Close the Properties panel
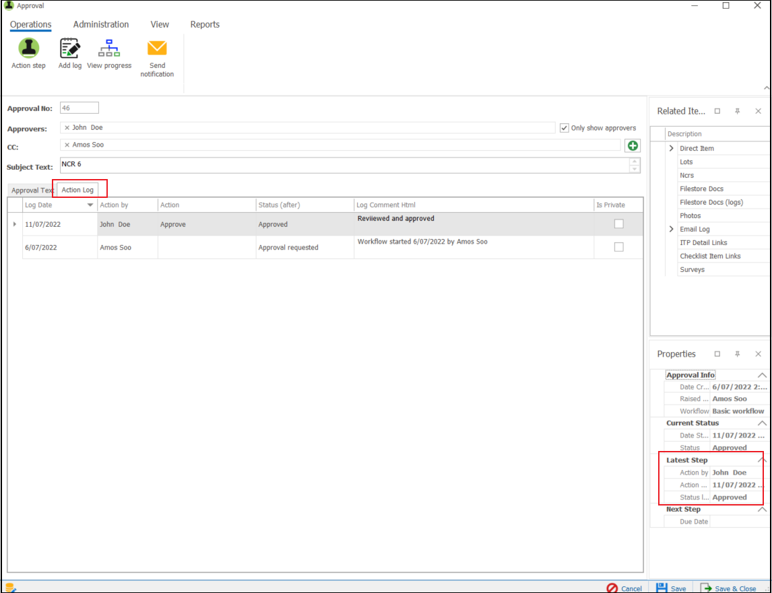Image resolution: width=772 pixels, height=593 pixels. [x=758, y=354]
